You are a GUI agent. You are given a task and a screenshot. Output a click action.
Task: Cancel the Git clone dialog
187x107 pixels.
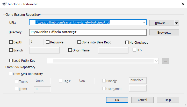[142, 100]
